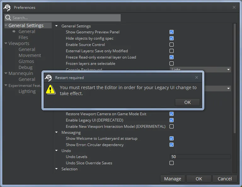Screen dimensions: 242x187
Task: Toggle Show Welcome to Lumberyard at startup
Action: [171, 138]
